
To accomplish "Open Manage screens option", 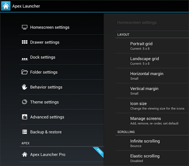I will coord(152,121).
